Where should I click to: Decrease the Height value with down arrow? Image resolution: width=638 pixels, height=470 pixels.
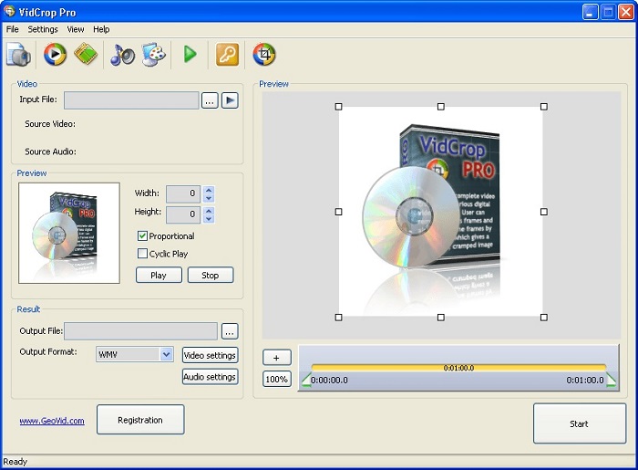click(209, 219)
